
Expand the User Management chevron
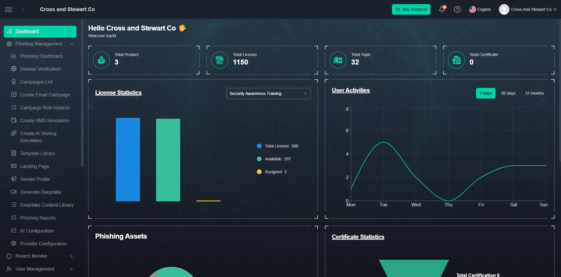click(x=72, y=269)
